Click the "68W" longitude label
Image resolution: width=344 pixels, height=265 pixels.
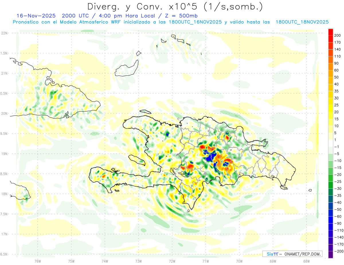[x=306, y=261]
